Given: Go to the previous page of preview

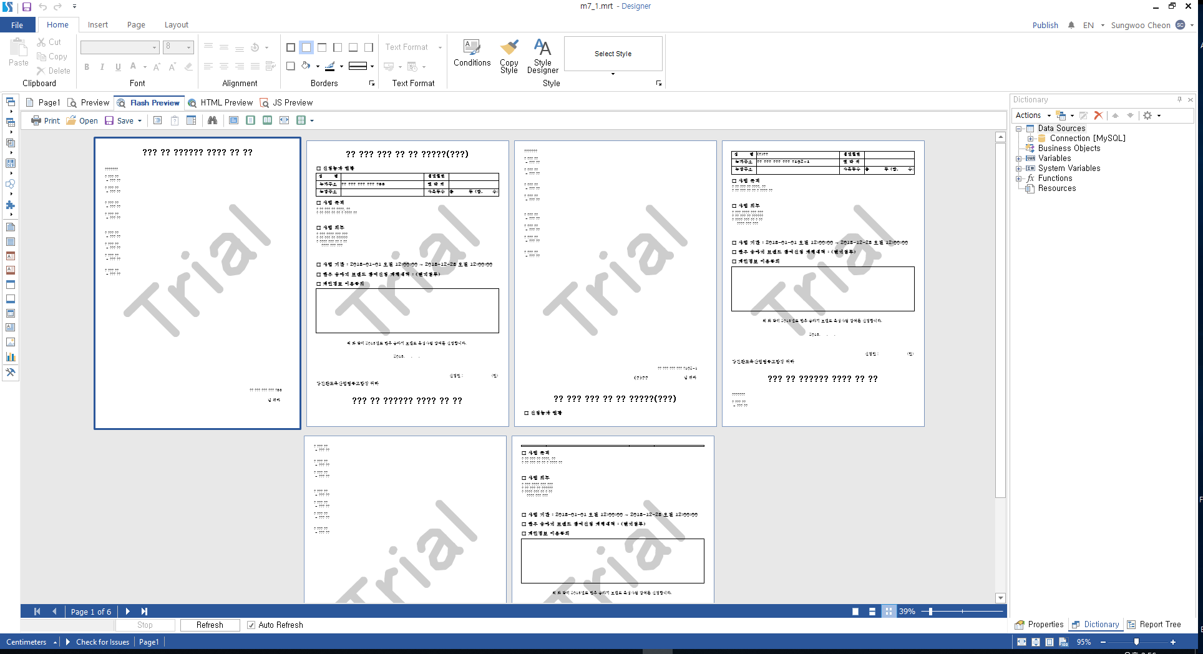Looking at the screenshot, I should click(x=54, y=612).
